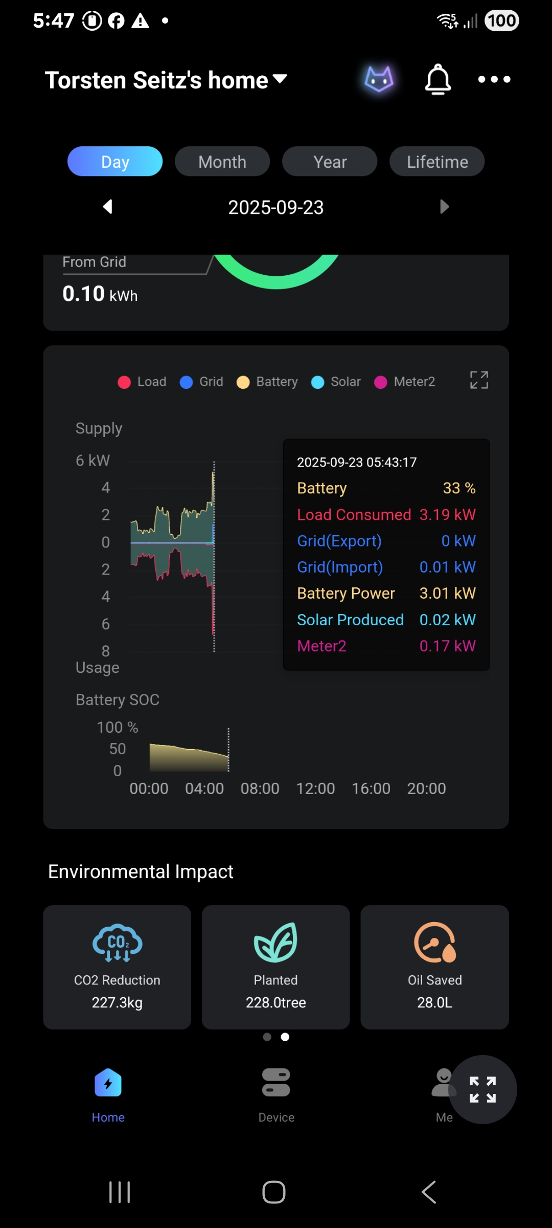
Task: Open the CO2 Reduction card
Action: (x=117, y=967)
